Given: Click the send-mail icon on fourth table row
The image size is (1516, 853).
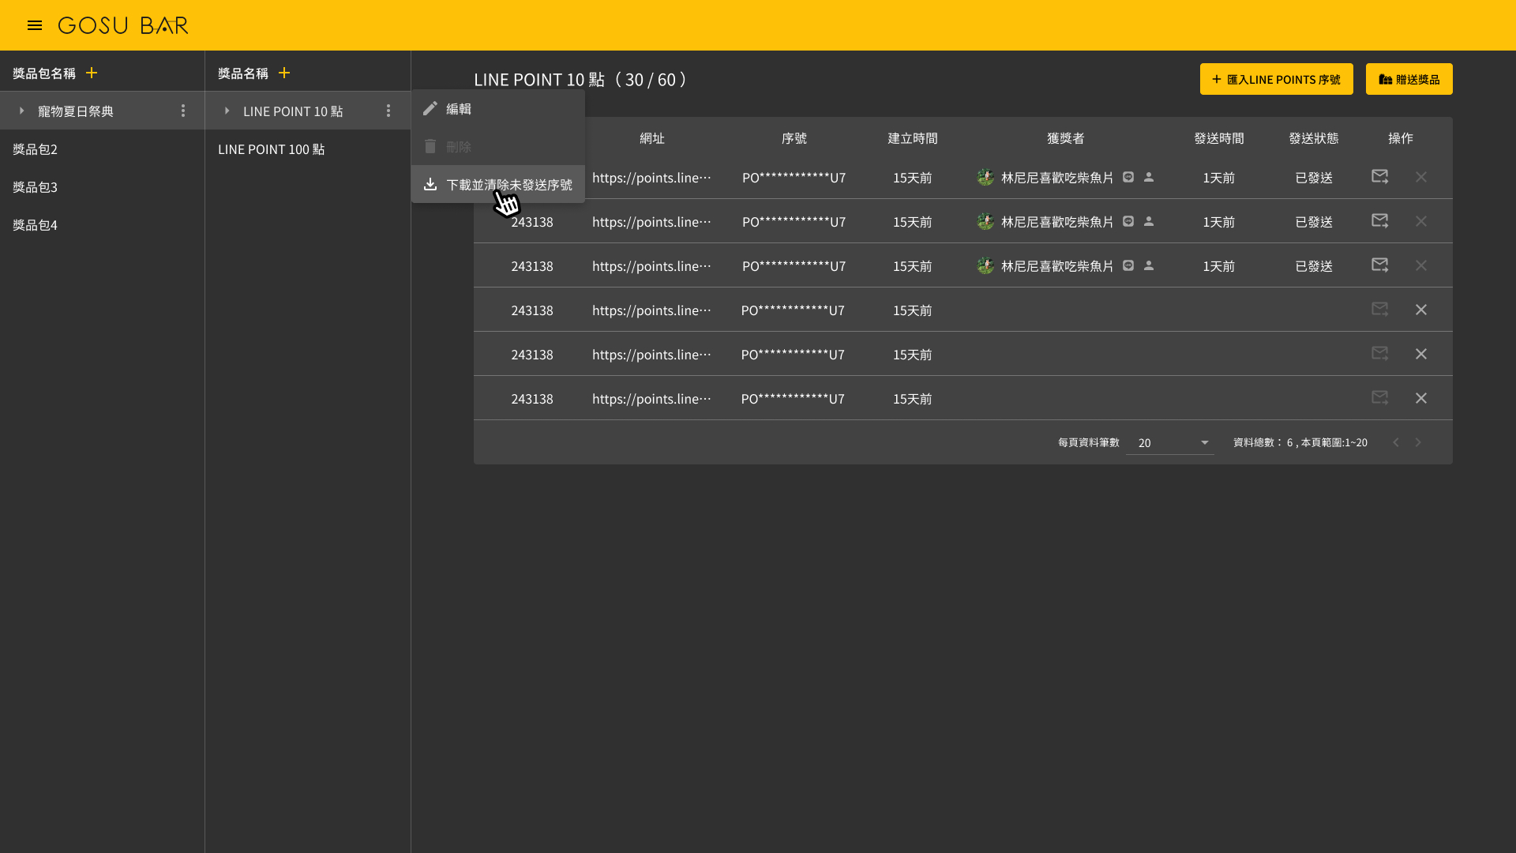Looking at the screenshot, I should click(x=1379, y=309).
